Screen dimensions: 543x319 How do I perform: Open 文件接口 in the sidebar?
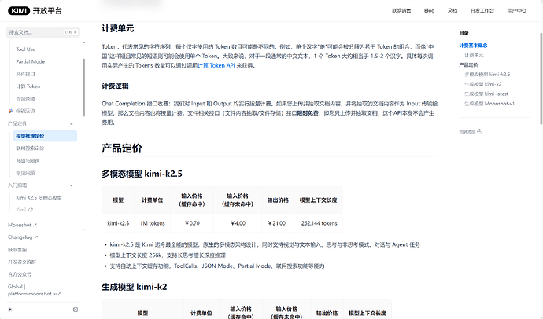pos(25,74)
